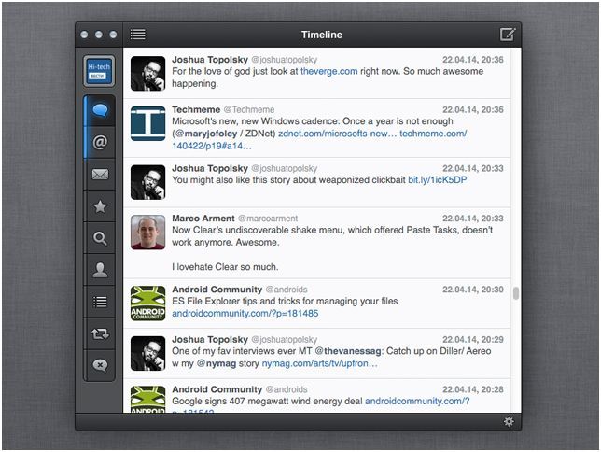The width and height of the screenshot is (601, 452).
Task: Open the mute filters bubble-x icon
Action: tap(100, 365)
